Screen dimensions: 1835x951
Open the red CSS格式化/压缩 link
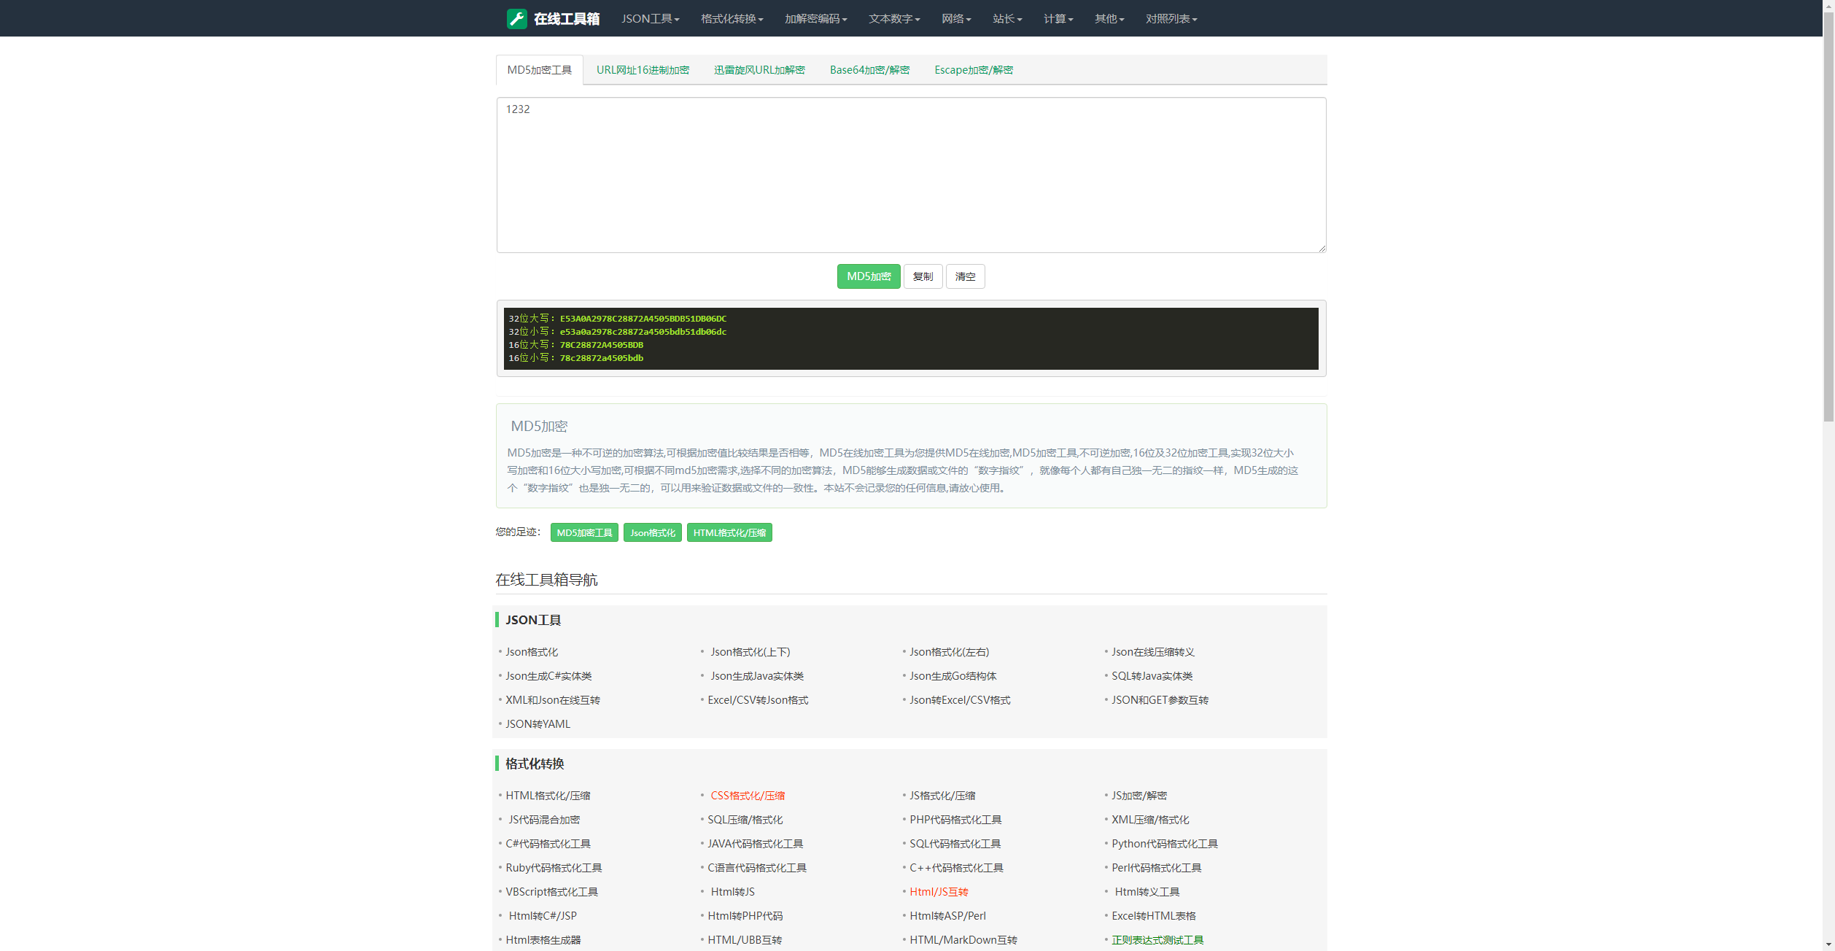coord(748,796)
